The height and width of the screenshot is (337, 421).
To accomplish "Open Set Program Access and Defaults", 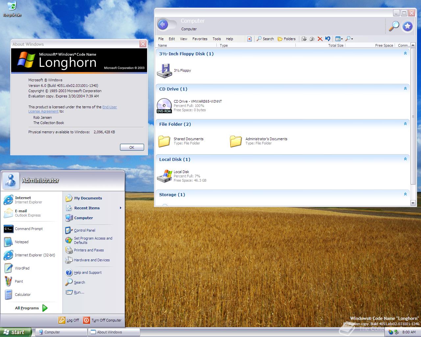I will [x=94, y=240].
